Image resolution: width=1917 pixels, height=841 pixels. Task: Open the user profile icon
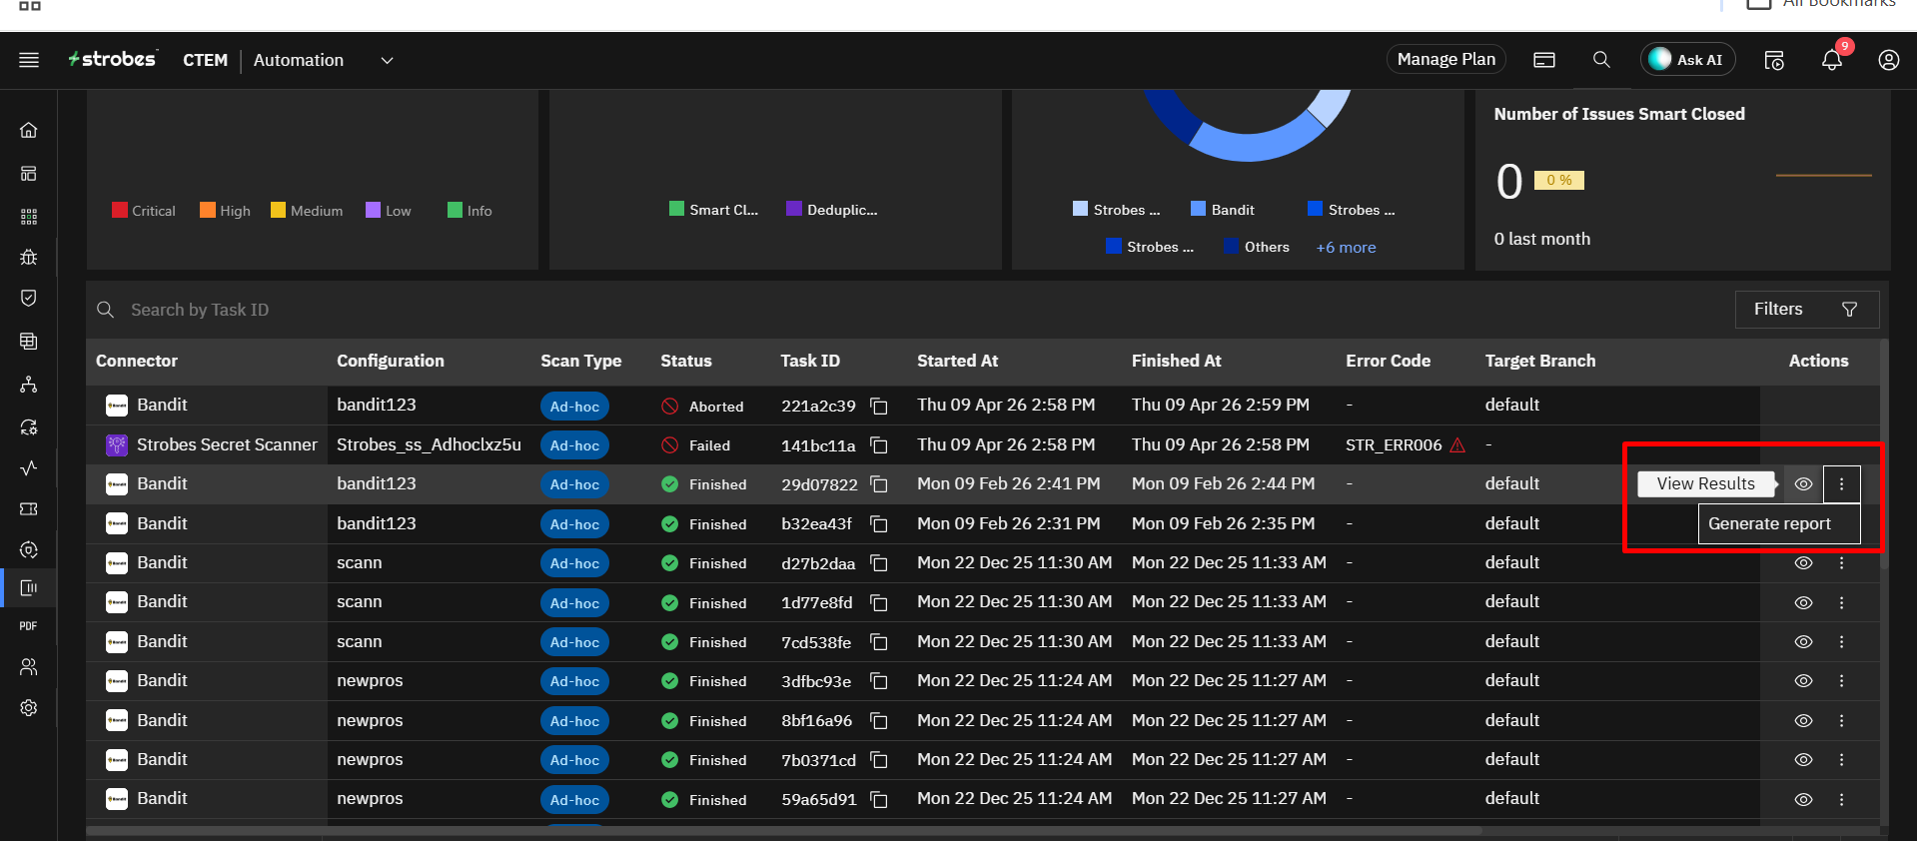1888,60
